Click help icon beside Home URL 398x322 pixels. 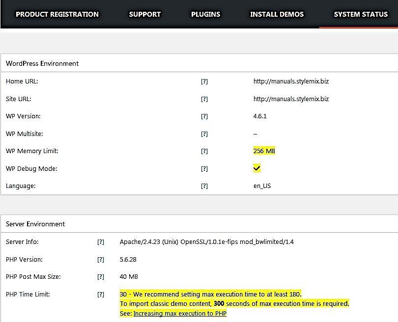pyautogui.click(x=204, y=81)
